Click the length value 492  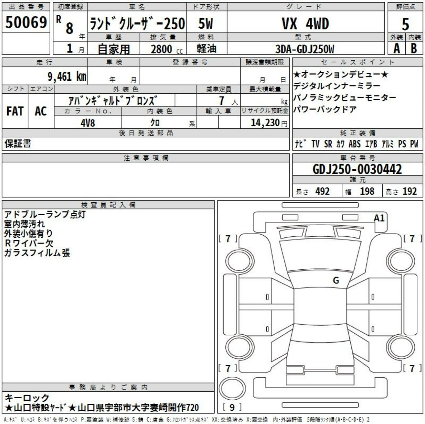click(x=322, y=191)
